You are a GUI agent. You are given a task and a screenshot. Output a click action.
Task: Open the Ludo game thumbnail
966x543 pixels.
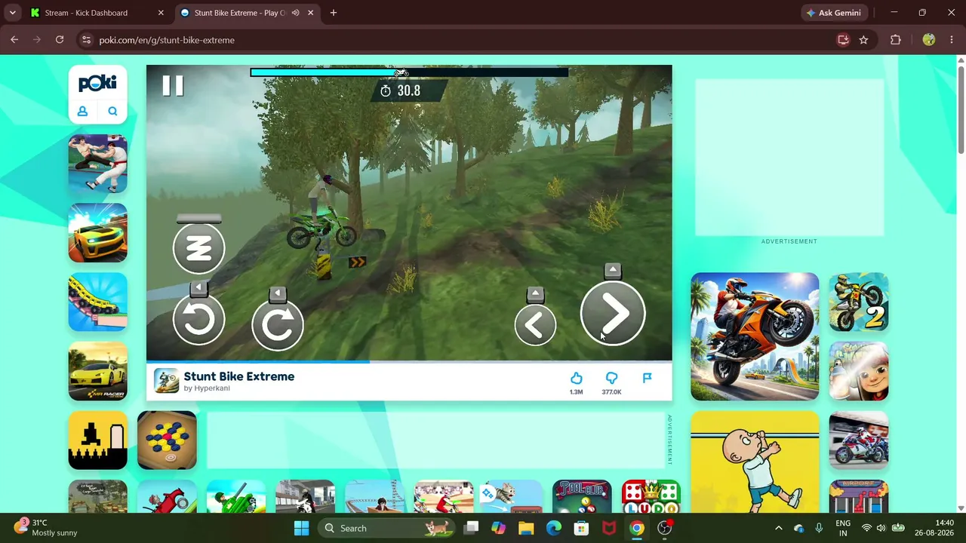point(651,497)
